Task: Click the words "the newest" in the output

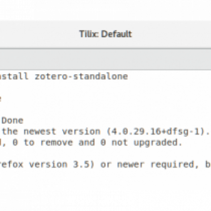Action: (29, 132)
